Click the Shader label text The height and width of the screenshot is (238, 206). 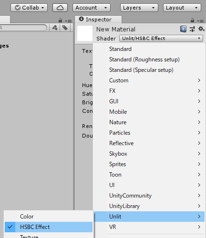106,39
